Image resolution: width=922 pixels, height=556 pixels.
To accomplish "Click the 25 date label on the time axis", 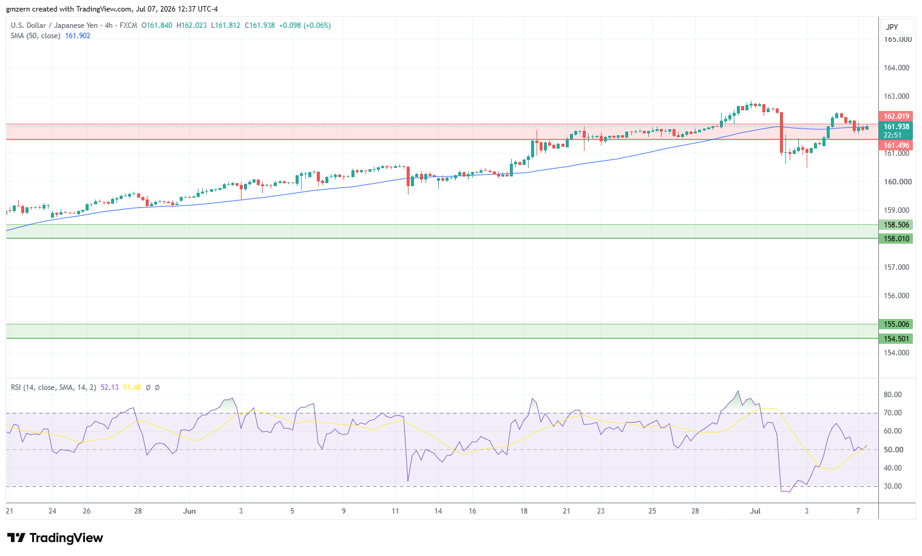I will coord(652,511).
